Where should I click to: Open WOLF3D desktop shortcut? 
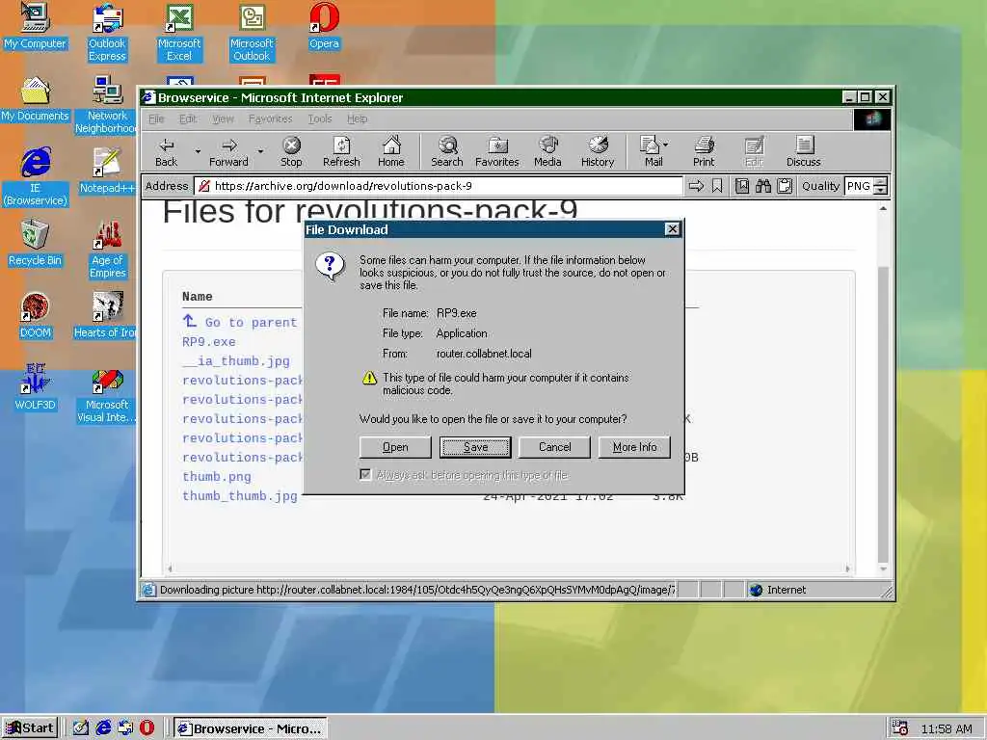click(x=35, y=387)
